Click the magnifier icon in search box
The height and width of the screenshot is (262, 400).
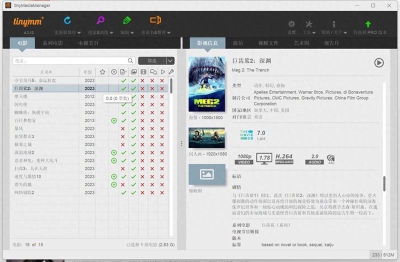tap(130, 60)
